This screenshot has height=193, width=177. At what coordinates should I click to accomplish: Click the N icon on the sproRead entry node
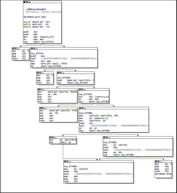[27, 2]
